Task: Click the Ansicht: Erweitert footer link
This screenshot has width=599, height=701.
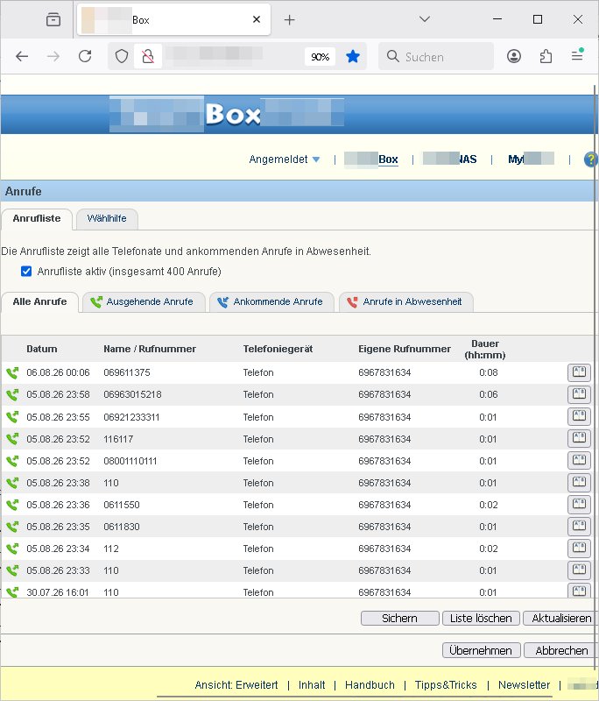Action: coord(236,685)
